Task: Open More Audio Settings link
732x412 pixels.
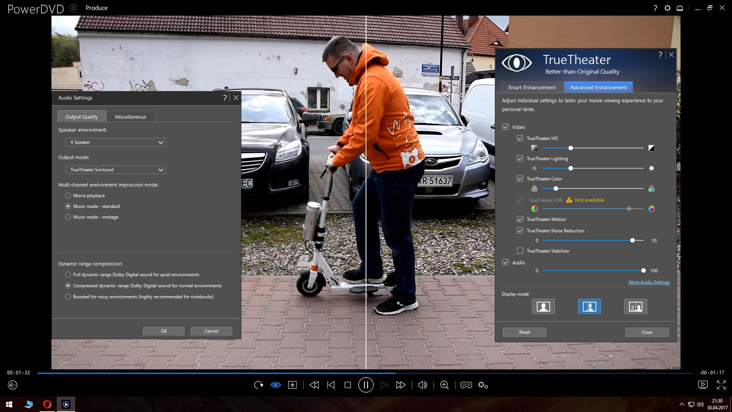Action: [649, 282]
